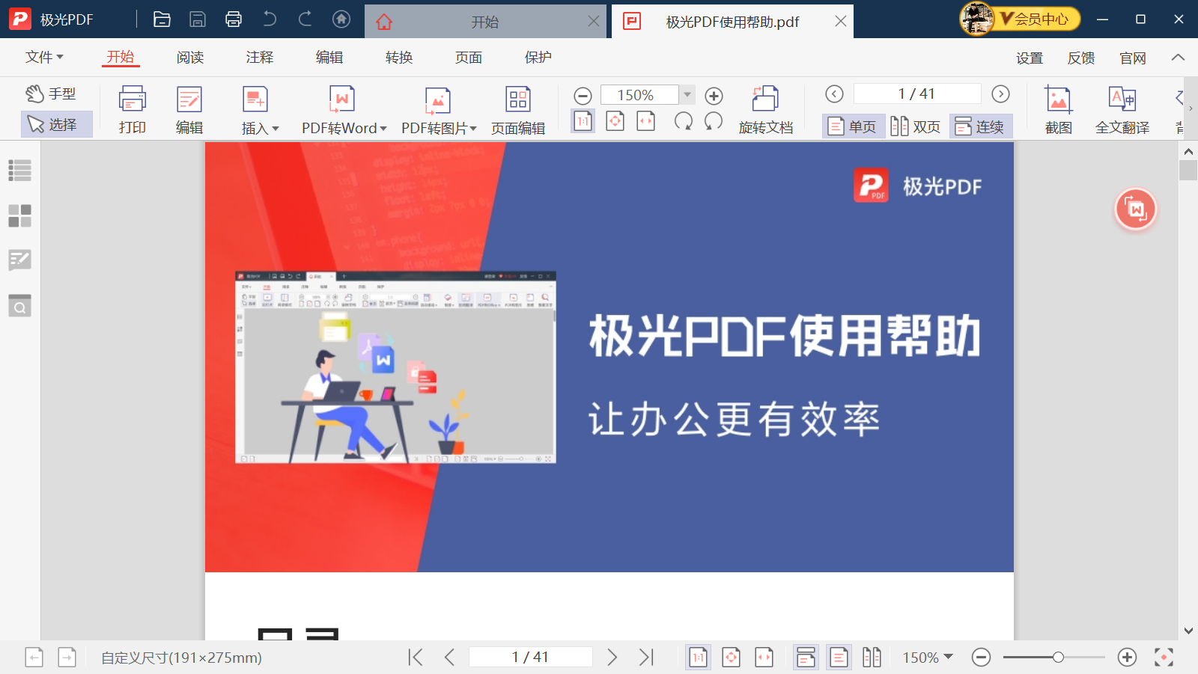Open the 会员中心 VIP center button
Viewport: 1198px width, 674px height.
(x=1021, y=19)
